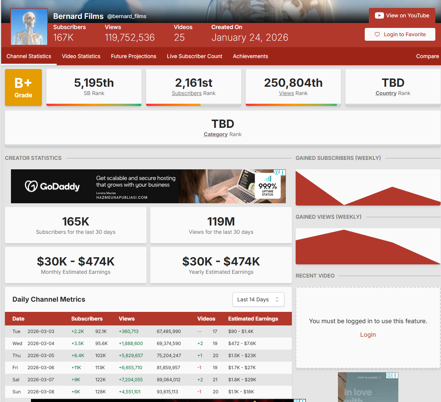The width and height of the screenshot is (441, 402).
Task: Select the Live Subscriber Count tab
Action: pyautogui.click(x=194, y=56)
